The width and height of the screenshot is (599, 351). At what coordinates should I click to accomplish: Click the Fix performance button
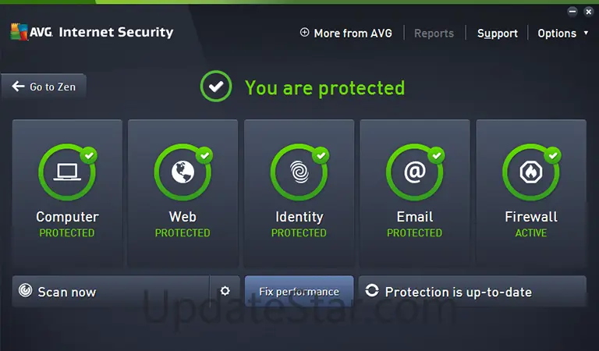pyautogui.click(x=299, y=292)
